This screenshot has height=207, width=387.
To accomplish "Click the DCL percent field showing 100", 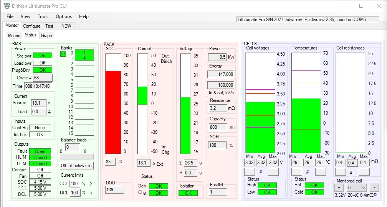I will coord(74,193).
